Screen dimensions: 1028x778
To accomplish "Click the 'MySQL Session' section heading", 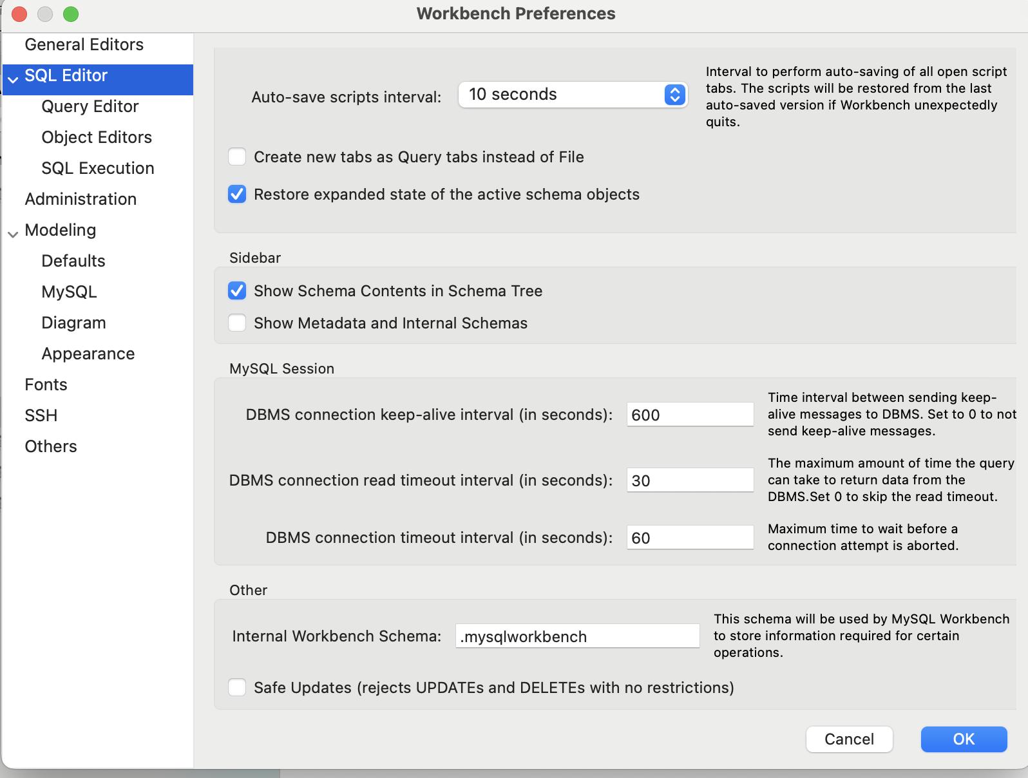I will [x=281, y=368].
